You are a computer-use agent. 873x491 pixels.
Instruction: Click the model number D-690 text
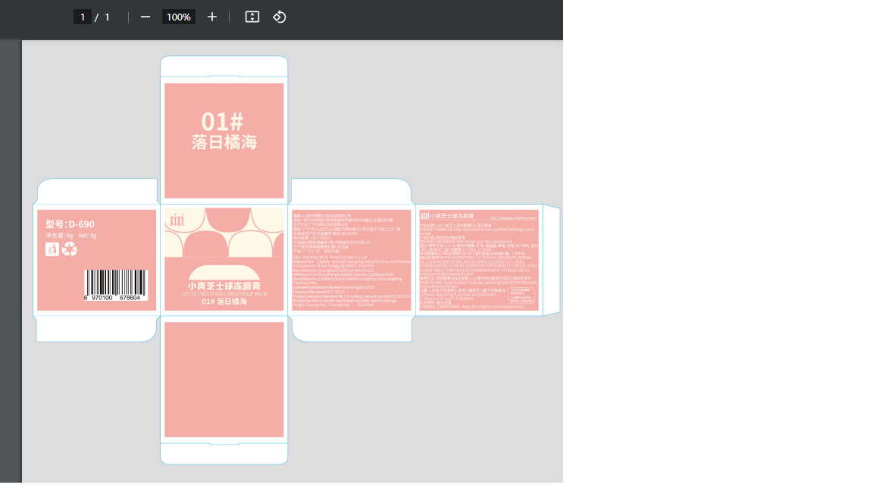(x=70, y=224)
